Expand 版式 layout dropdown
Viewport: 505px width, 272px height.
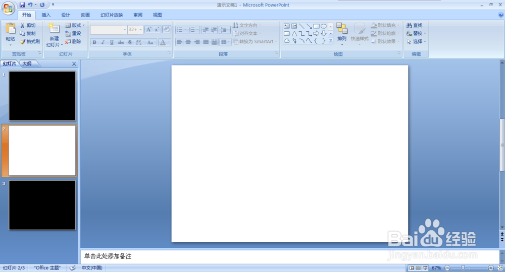point(75,25)
